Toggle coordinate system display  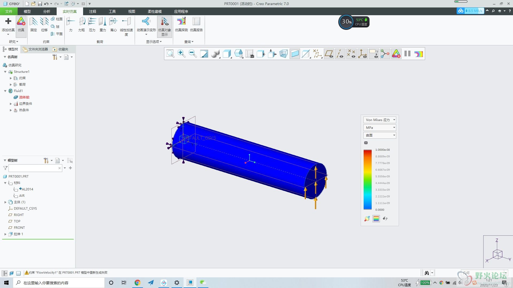(x=363, y=54)
